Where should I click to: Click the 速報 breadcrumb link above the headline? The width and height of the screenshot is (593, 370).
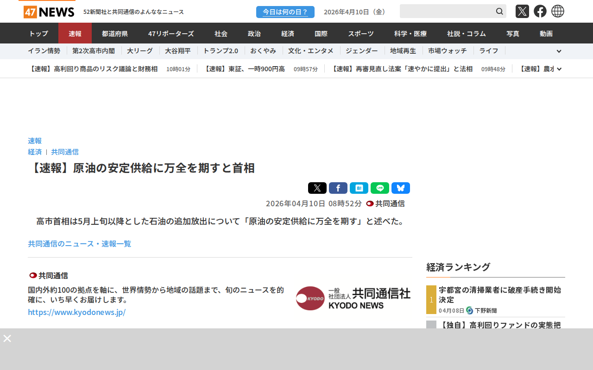35,141
